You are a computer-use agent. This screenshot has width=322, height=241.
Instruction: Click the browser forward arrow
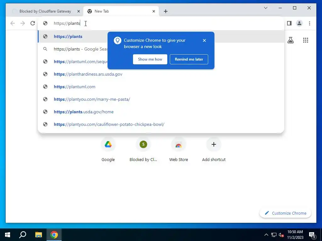point(23,23)
